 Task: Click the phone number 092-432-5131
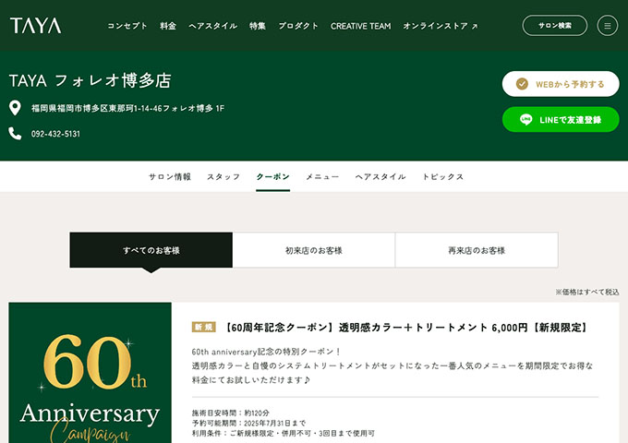pos(55,134)
